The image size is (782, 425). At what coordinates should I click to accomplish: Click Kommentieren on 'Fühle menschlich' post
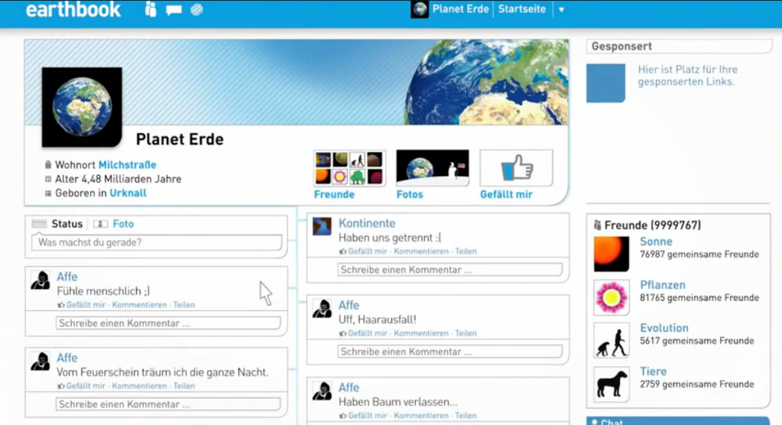click(x=139, y=305)
